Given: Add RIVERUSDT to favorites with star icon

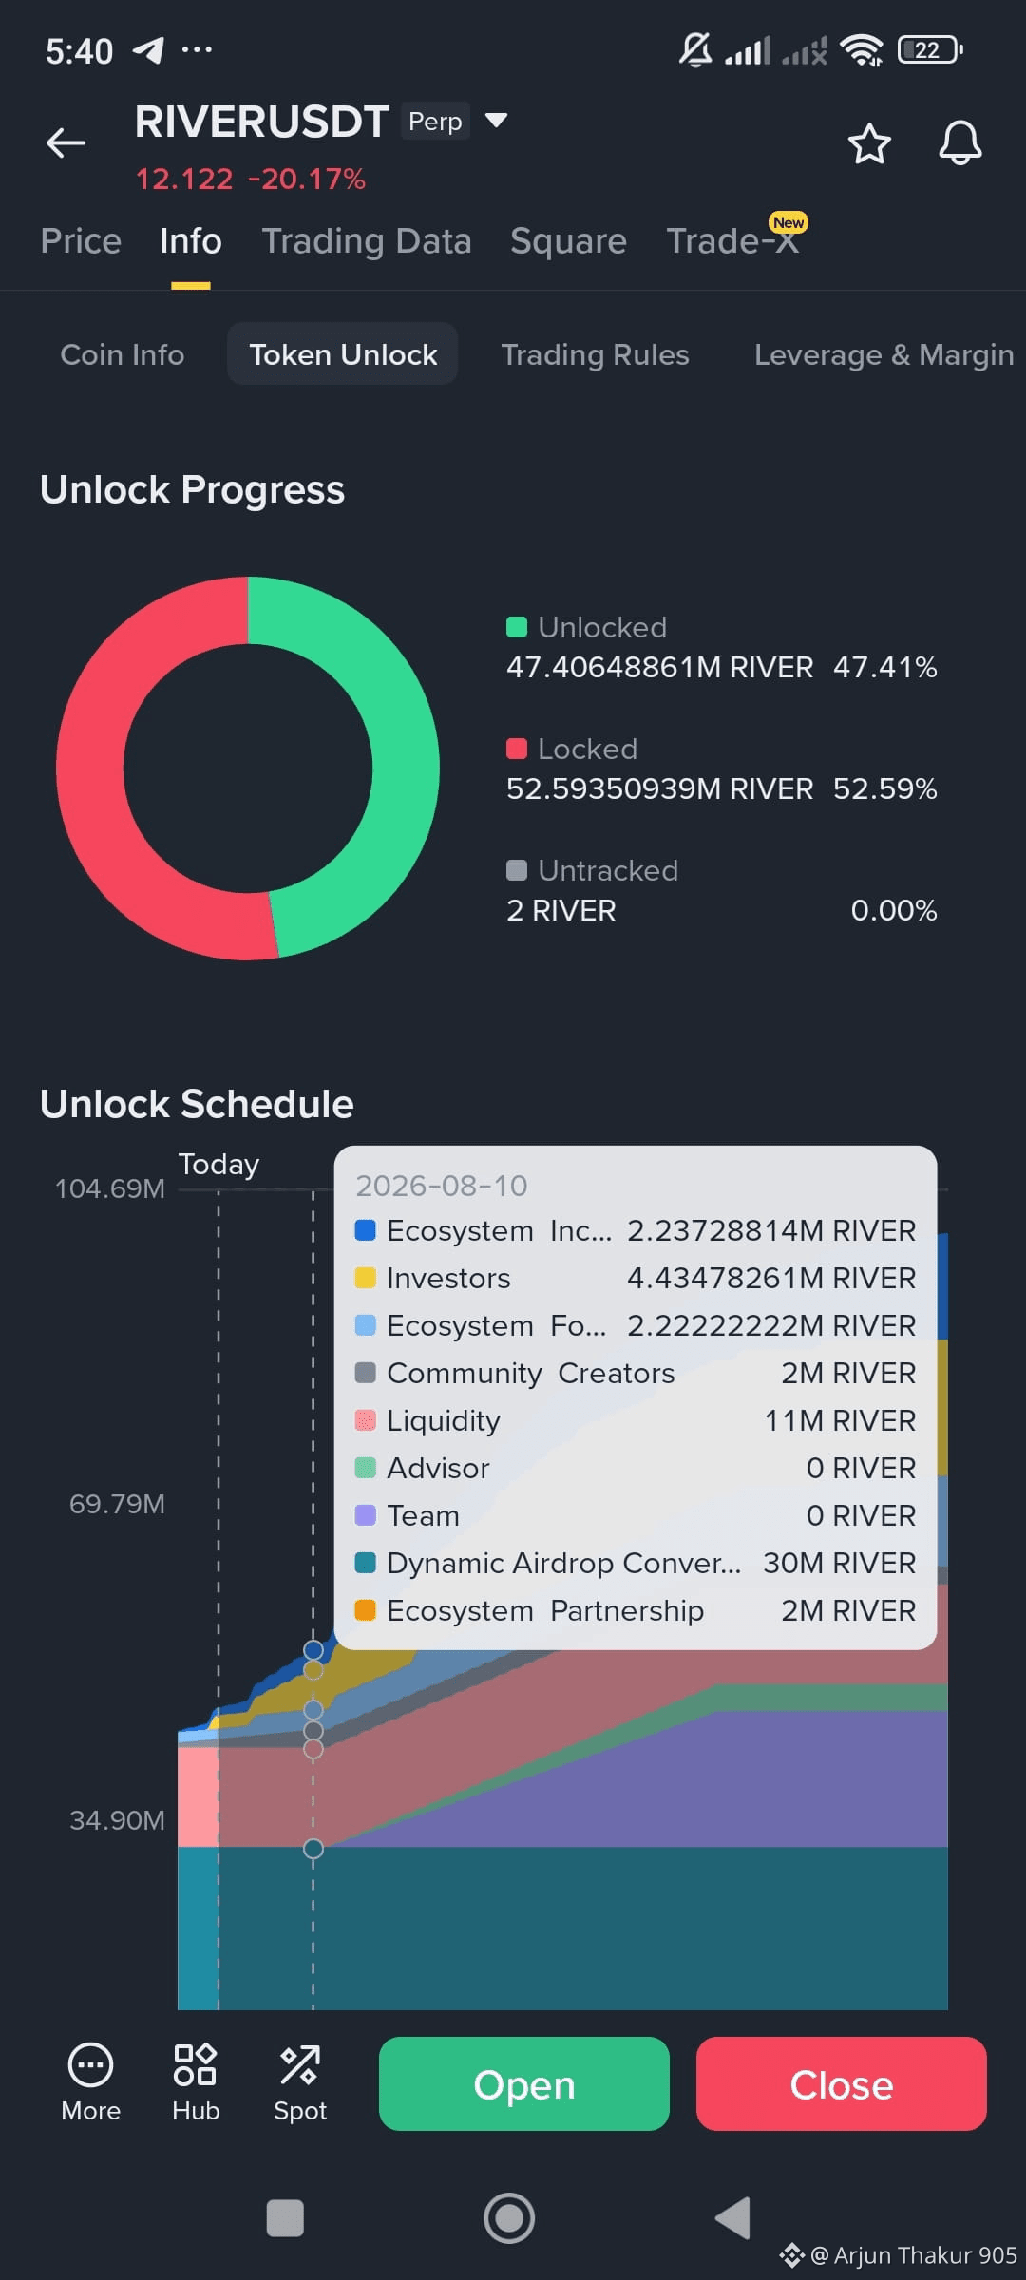Looking at the screenshot, I should click(x=869, y=143).
